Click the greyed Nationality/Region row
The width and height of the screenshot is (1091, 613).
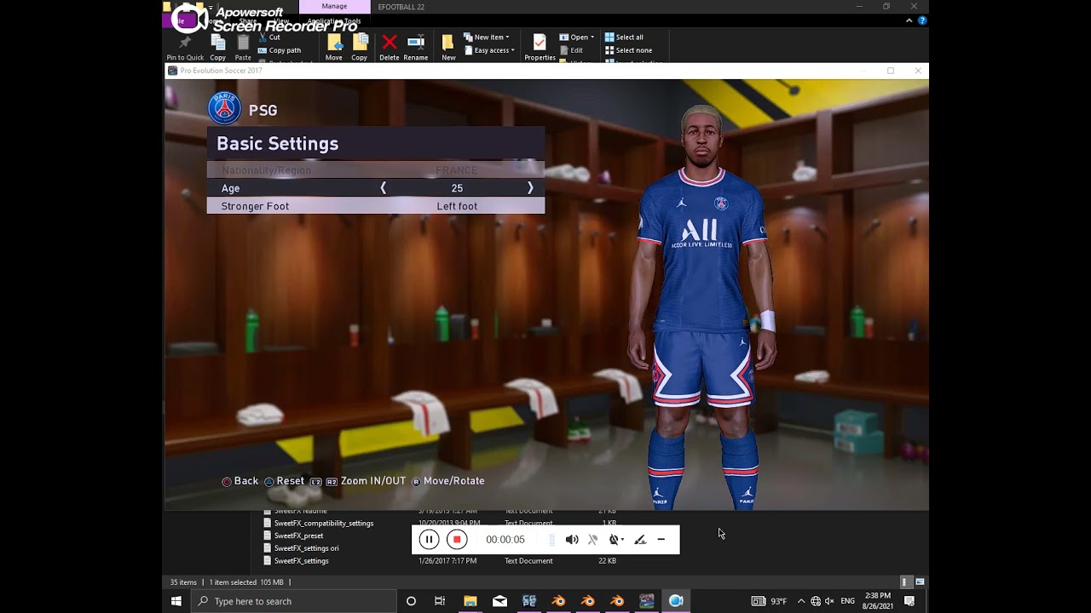click(376, 170)
